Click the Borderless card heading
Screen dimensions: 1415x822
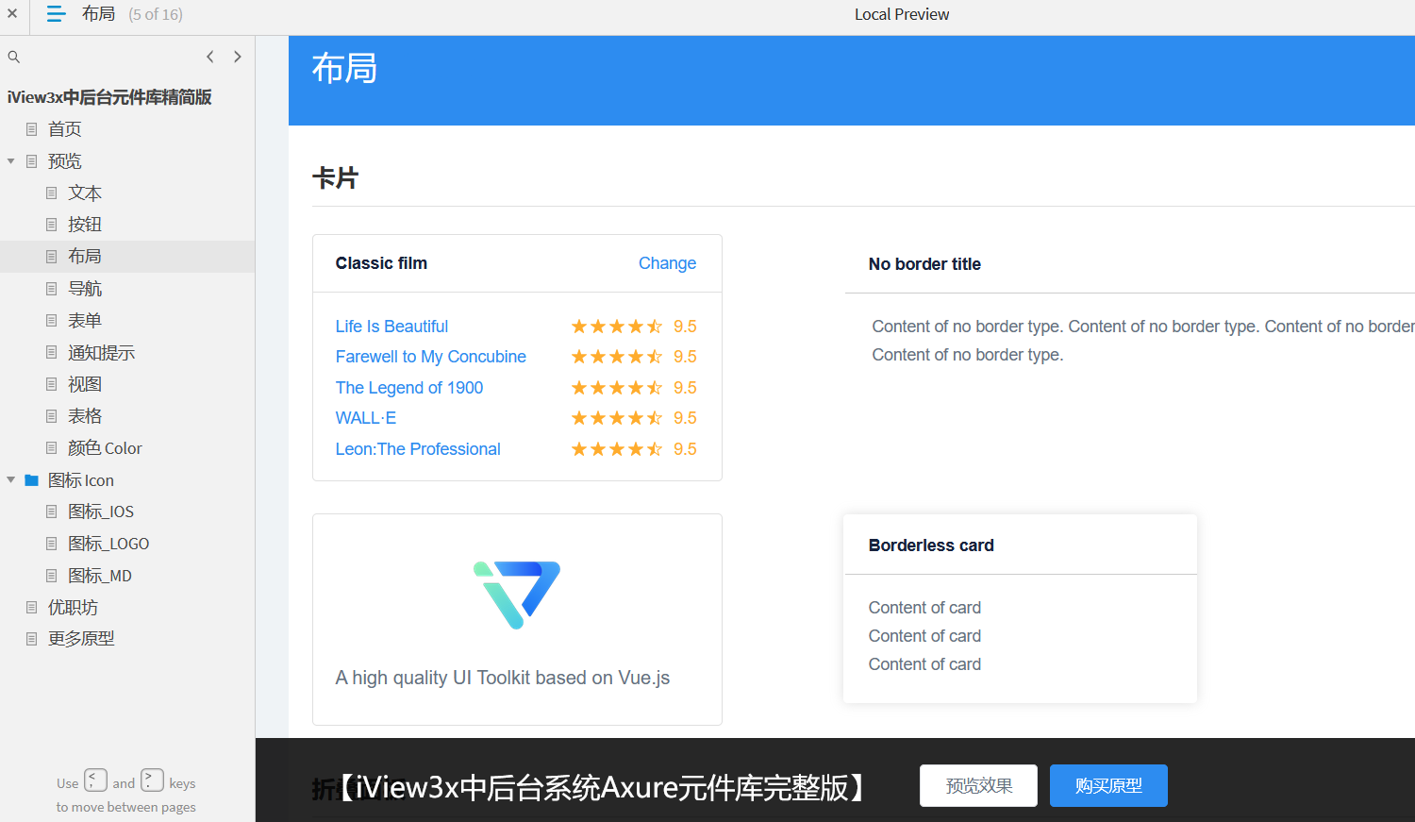pos(931,545)
